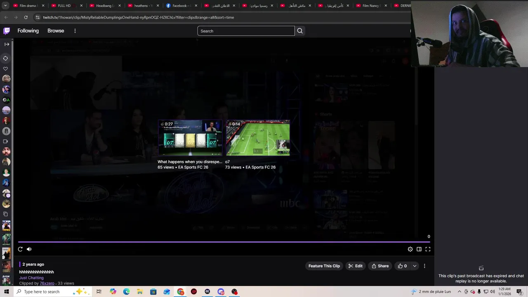Open the clock showing 1:29 AM
The image size is (528, 297).
click(504, 291)
